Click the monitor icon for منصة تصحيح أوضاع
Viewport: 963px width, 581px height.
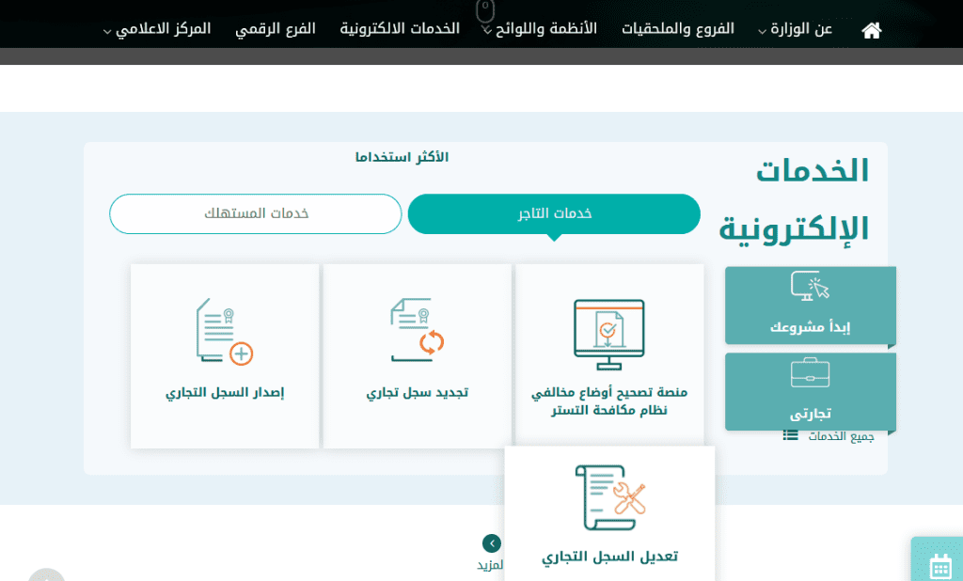click(x=609, y=334)
